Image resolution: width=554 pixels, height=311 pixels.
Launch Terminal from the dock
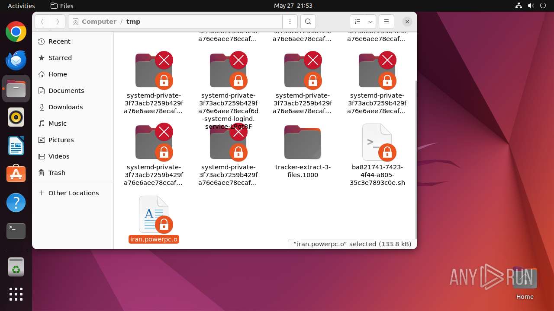coord(16,231)
